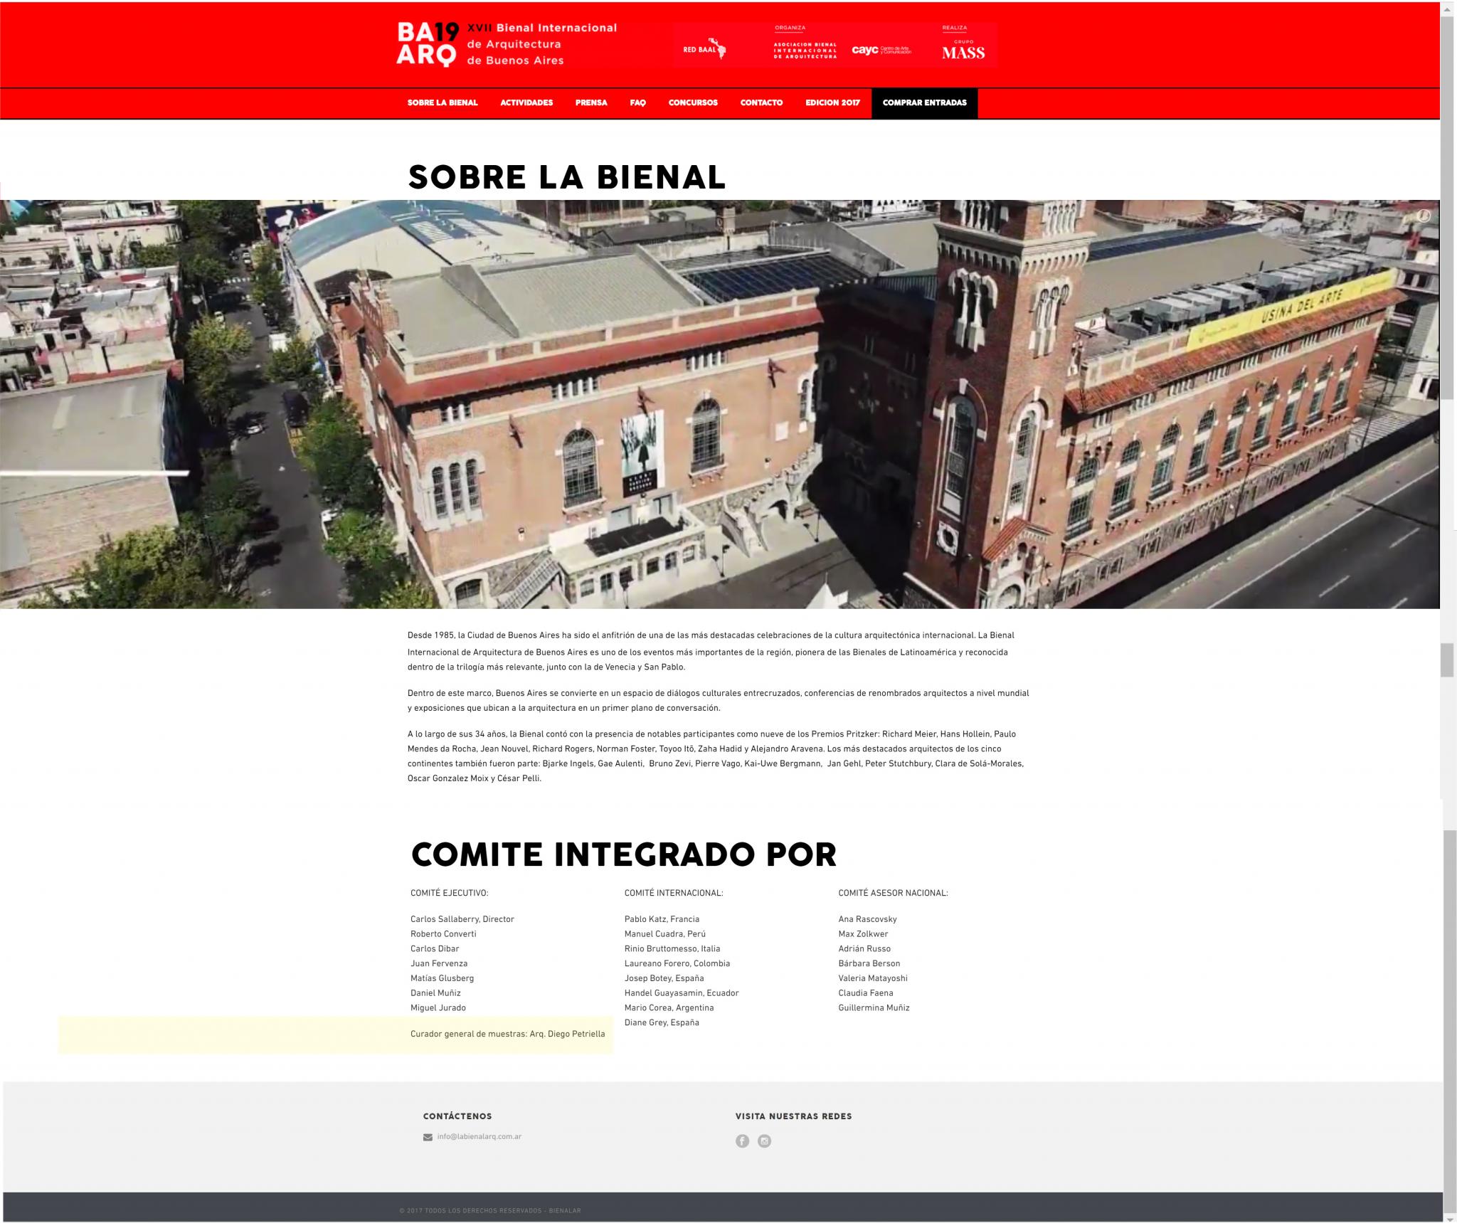
Task: Click the Asociacion Bienal Internacional de Arquitectura logo
Action: click(x=805, y=50)
